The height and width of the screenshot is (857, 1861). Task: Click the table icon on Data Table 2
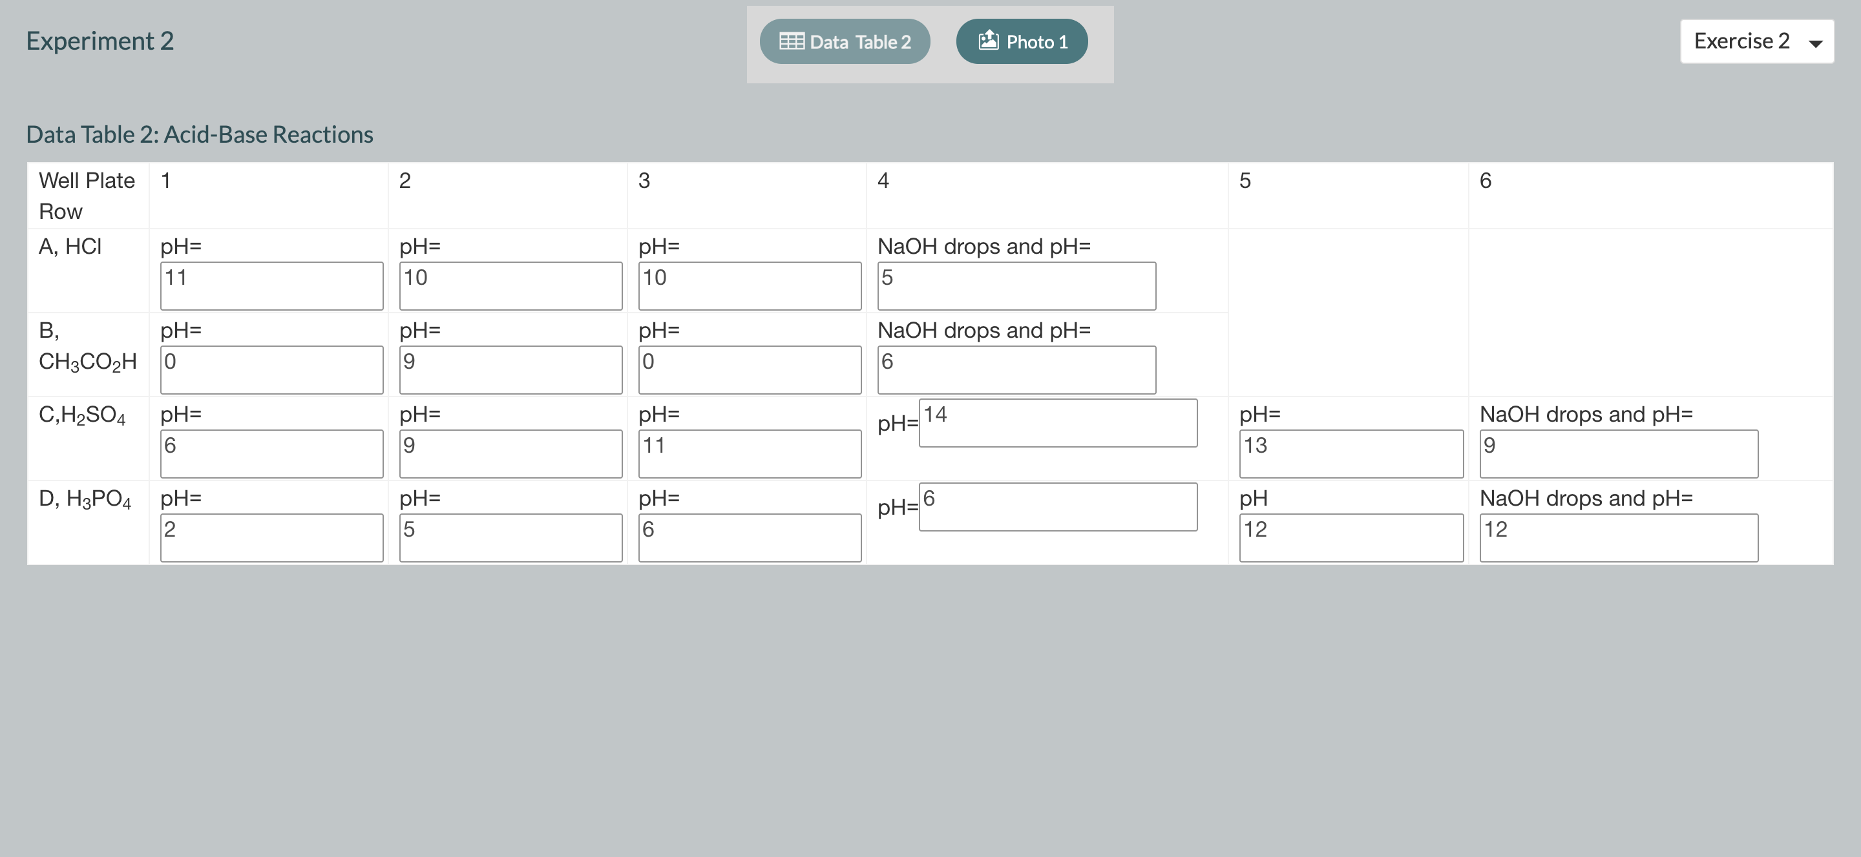[791, 41]
